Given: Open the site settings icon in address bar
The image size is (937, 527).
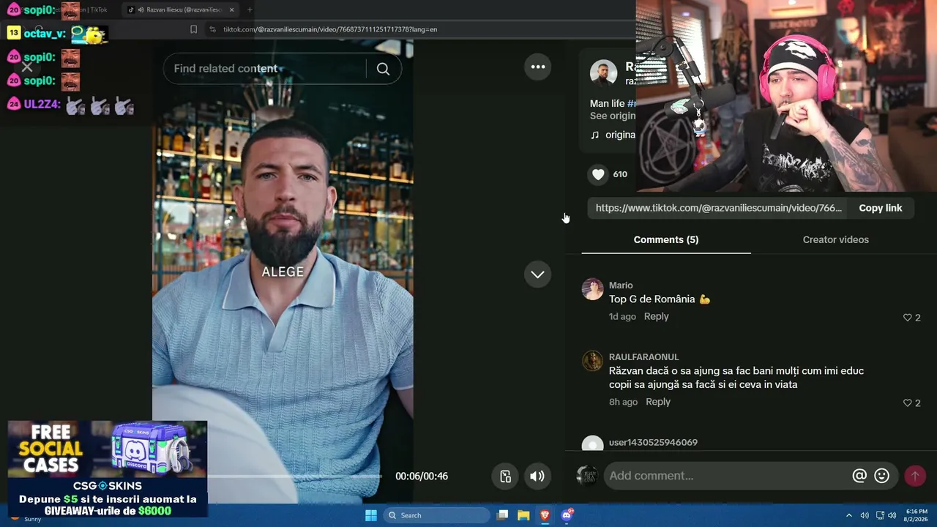Looking at the screenshot, I should (x=212, y=29).
